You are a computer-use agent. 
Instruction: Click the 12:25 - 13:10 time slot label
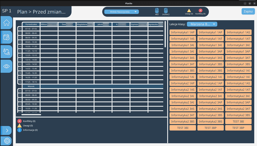pyautogui.click(x=31, y=55)
